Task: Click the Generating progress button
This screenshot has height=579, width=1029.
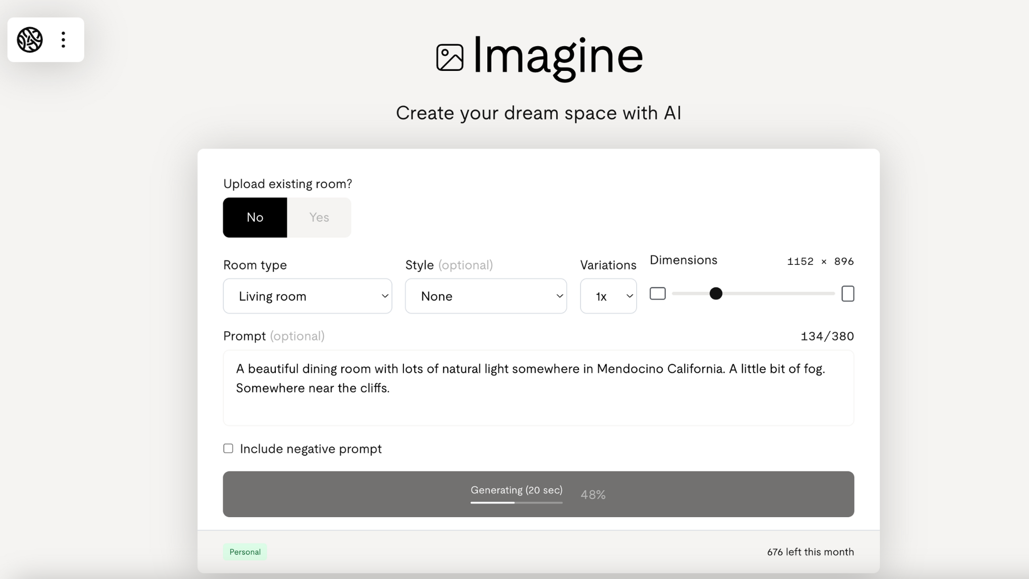Action: pos(538,494)
